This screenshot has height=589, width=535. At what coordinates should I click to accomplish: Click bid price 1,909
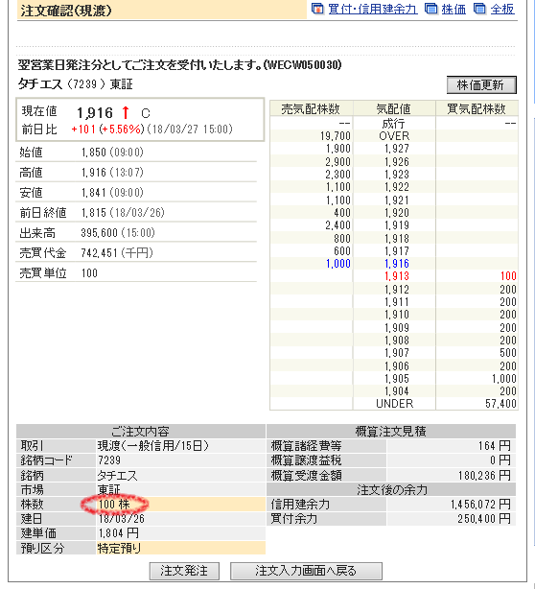pyautogui.click(x=397, y=327)
